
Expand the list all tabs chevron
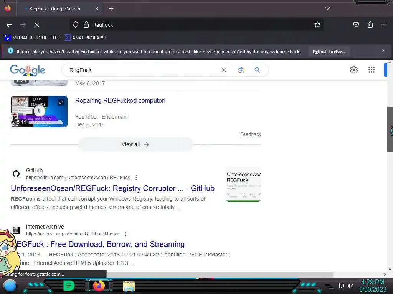pyautogui.click(x=328, y=8)
